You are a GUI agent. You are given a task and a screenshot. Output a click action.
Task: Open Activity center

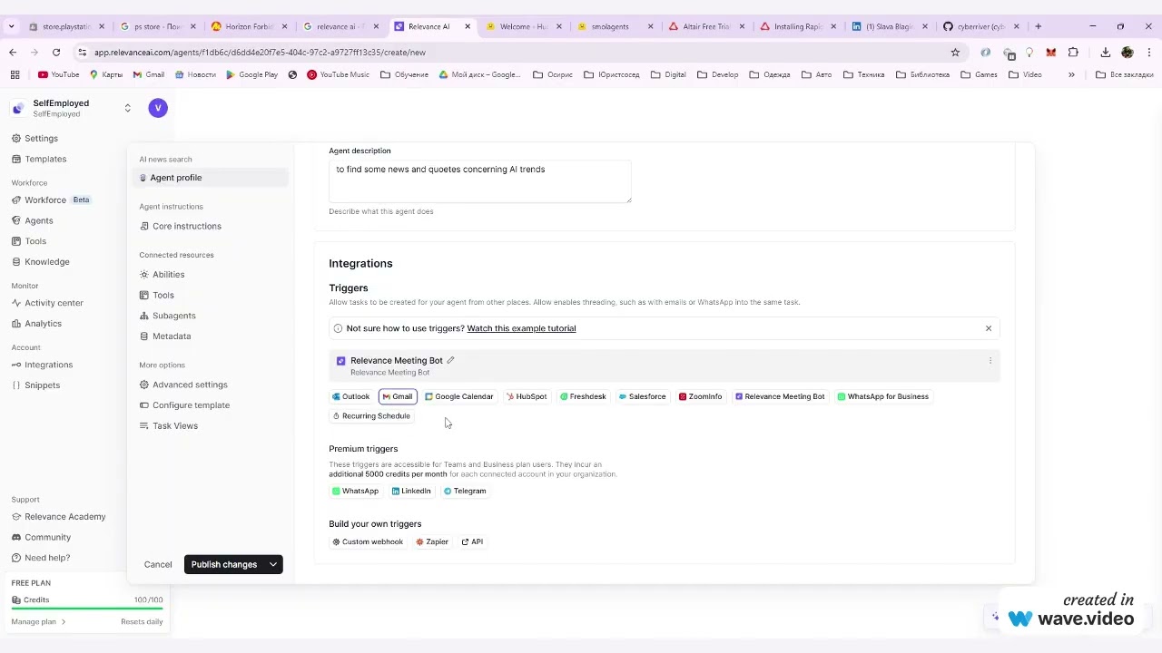pos(47,303)
